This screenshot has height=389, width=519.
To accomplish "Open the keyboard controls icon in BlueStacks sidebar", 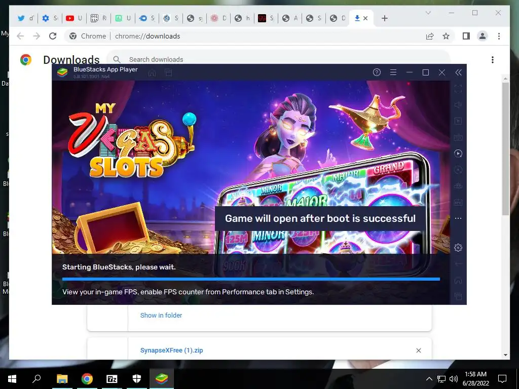I will coord(458,137).
